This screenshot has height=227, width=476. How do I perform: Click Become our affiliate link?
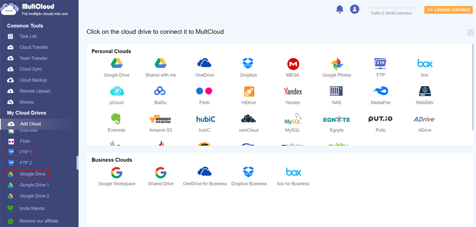pyautogui.click(x=39, y=221)
